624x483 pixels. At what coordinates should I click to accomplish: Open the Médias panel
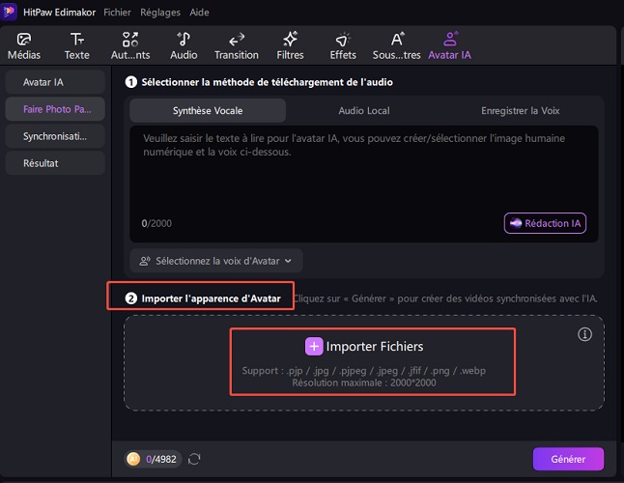pyautogui.click(x=24, y=46)
